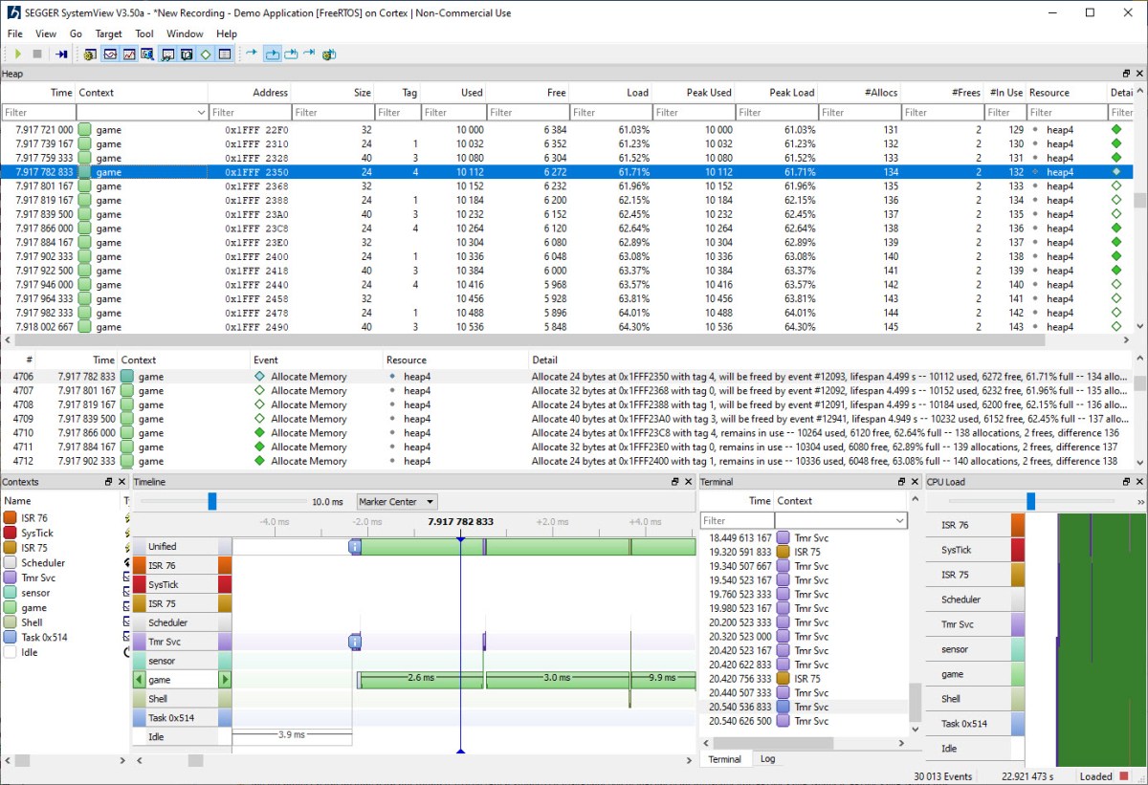Open the Target menu
Viewport: 1148px width, 785px height.
tap(108, 33)
